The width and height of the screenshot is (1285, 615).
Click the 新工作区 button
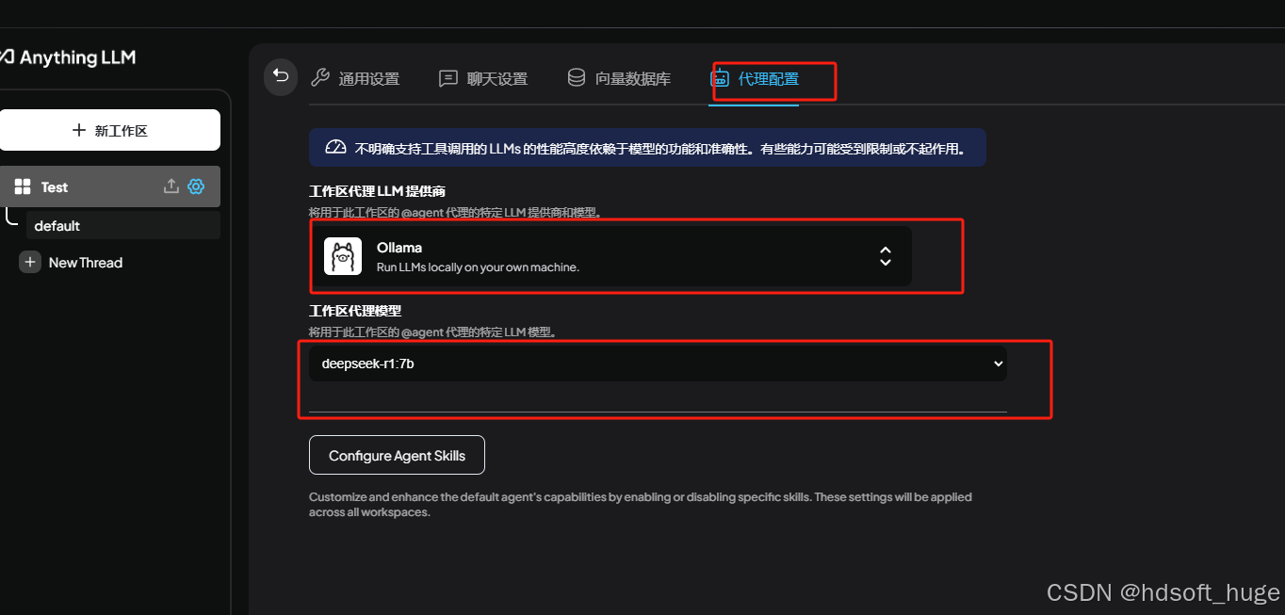110,130
